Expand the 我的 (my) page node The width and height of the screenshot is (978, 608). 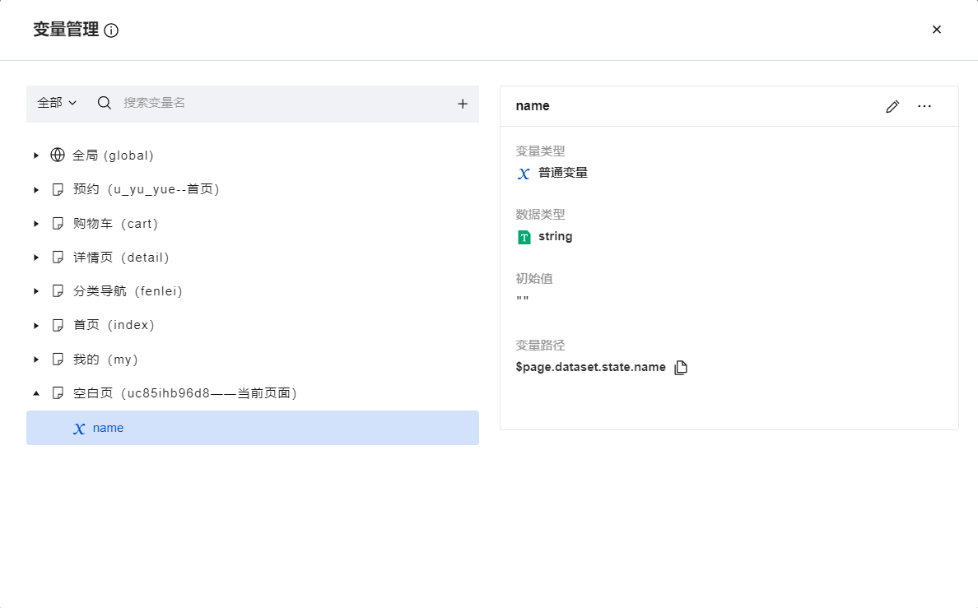[x=36, y=359]
